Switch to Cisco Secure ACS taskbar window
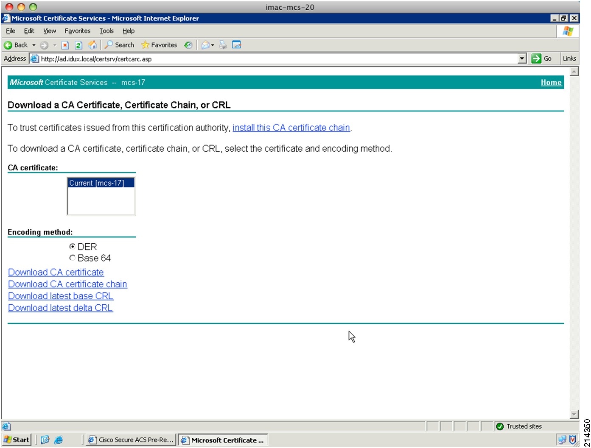Screen dimensions: 591x448 (x=130, y=440)
